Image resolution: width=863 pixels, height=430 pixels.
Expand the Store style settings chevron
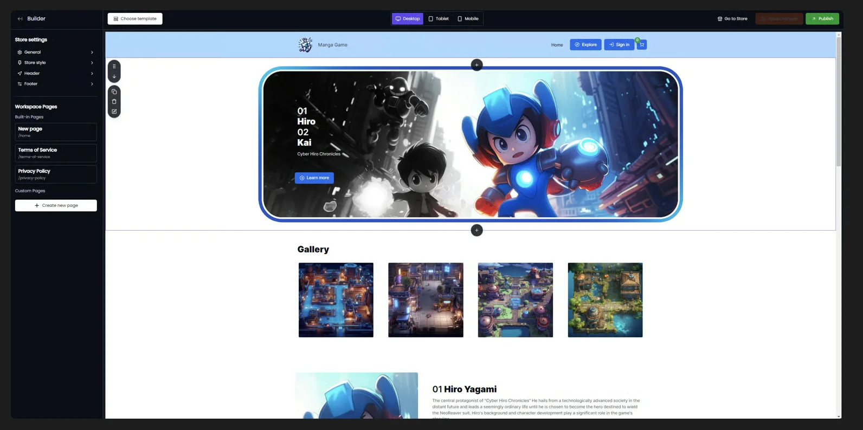coord(92,63)
